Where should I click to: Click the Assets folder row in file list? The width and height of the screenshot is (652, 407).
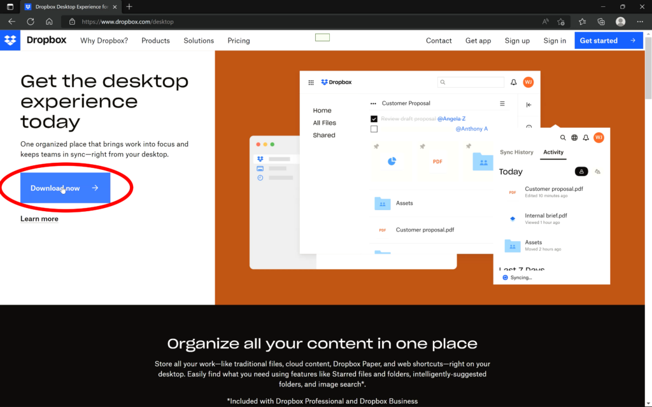click(x=431, y=203)
